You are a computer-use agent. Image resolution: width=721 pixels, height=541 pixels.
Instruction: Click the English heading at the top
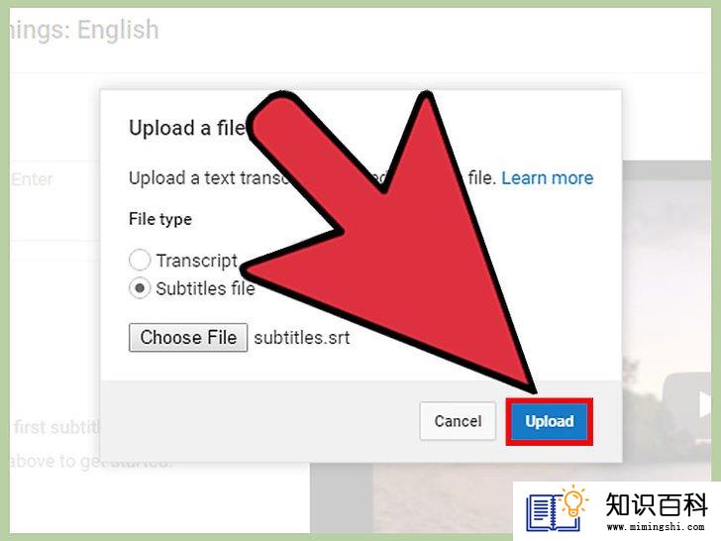[x=118, y=30]
